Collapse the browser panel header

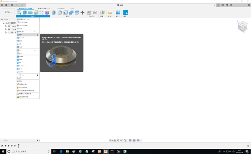tap(2, 20)
